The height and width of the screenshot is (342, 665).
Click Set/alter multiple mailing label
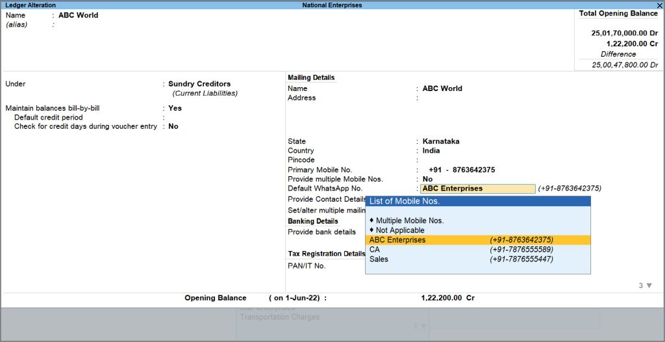tap(327, 210)
